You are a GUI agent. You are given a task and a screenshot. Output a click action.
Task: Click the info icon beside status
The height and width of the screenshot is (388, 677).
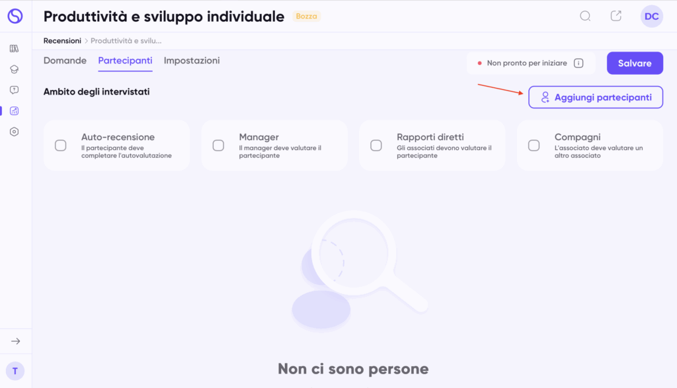578,63
